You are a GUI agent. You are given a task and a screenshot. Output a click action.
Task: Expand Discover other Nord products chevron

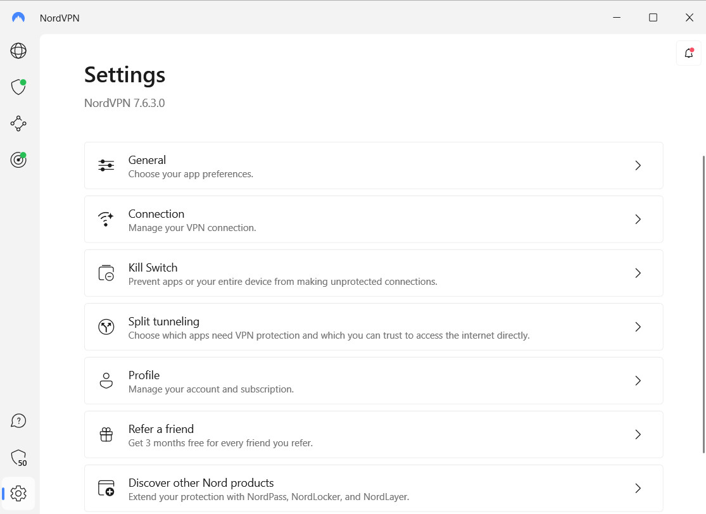(x=638, y=488)
